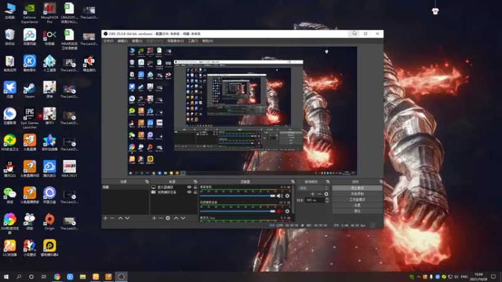The height and width of the screenshot is (282, 502).
Task: Open the Origin desktop shortcut
Action: (x=50, y=222)
